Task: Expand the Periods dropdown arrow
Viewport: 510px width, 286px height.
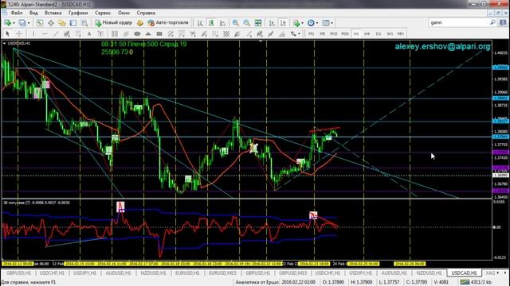Action: tap(317, 23)
